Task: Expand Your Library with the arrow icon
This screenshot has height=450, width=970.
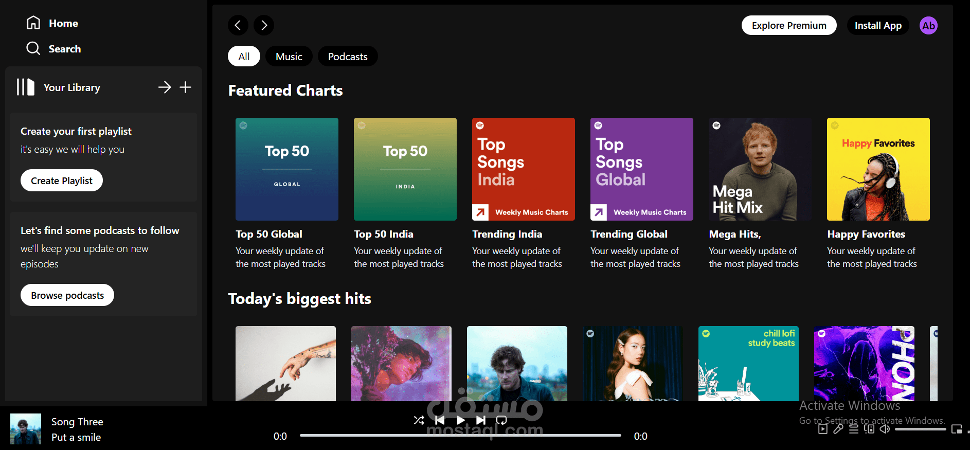Action: pyautogui.click(x=165, y=87)
